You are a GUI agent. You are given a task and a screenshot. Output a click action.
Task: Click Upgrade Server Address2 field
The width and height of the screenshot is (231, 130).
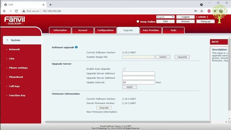click(139, 78)
